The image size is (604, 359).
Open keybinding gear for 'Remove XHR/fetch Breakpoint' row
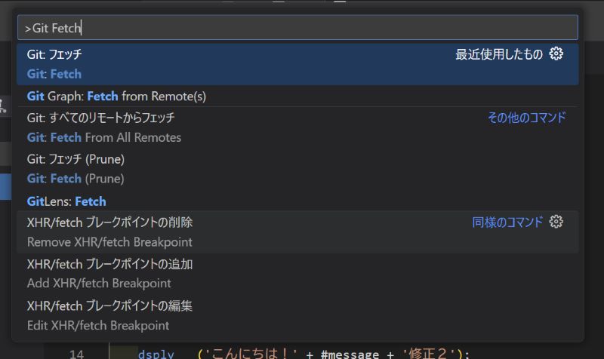(556, 222)
